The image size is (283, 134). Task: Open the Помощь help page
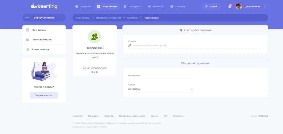[178, 6]
